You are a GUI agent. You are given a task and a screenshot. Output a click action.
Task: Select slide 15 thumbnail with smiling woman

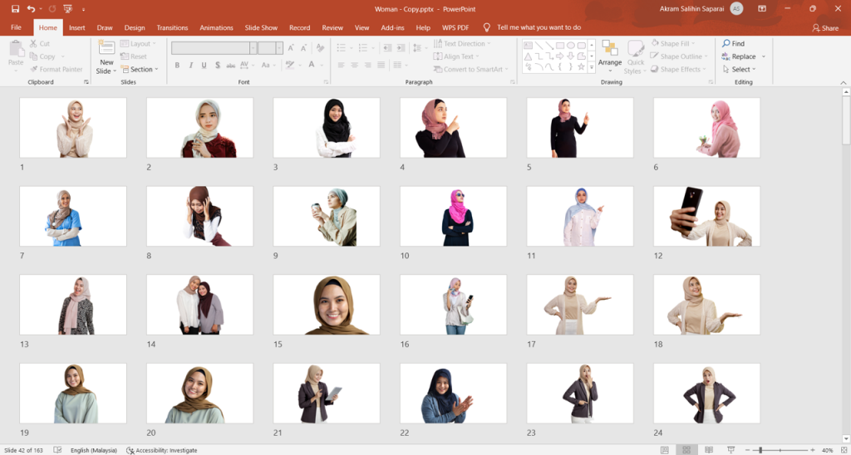(x=327, y=305)
